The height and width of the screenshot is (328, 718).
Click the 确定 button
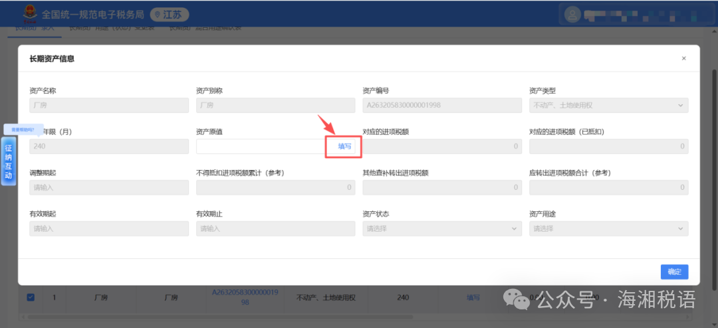pos(674,272)
